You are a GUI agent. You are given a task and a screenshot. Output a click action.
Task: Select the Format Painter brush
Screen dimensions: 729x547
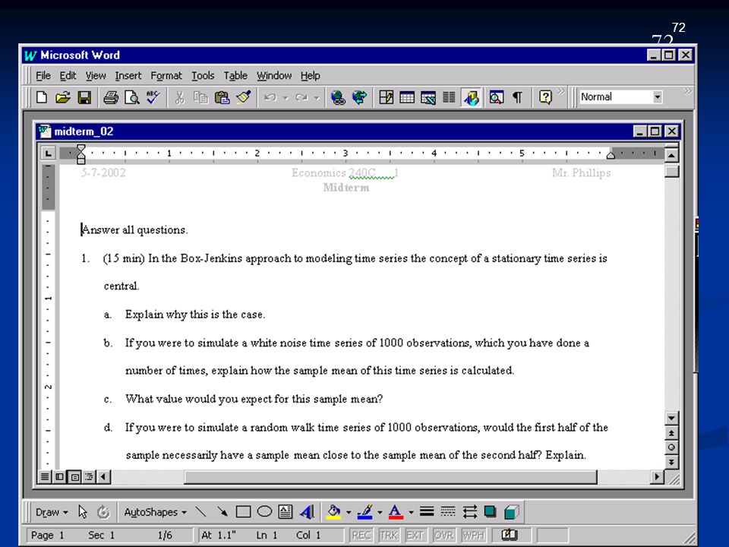(x=243, y=97)
